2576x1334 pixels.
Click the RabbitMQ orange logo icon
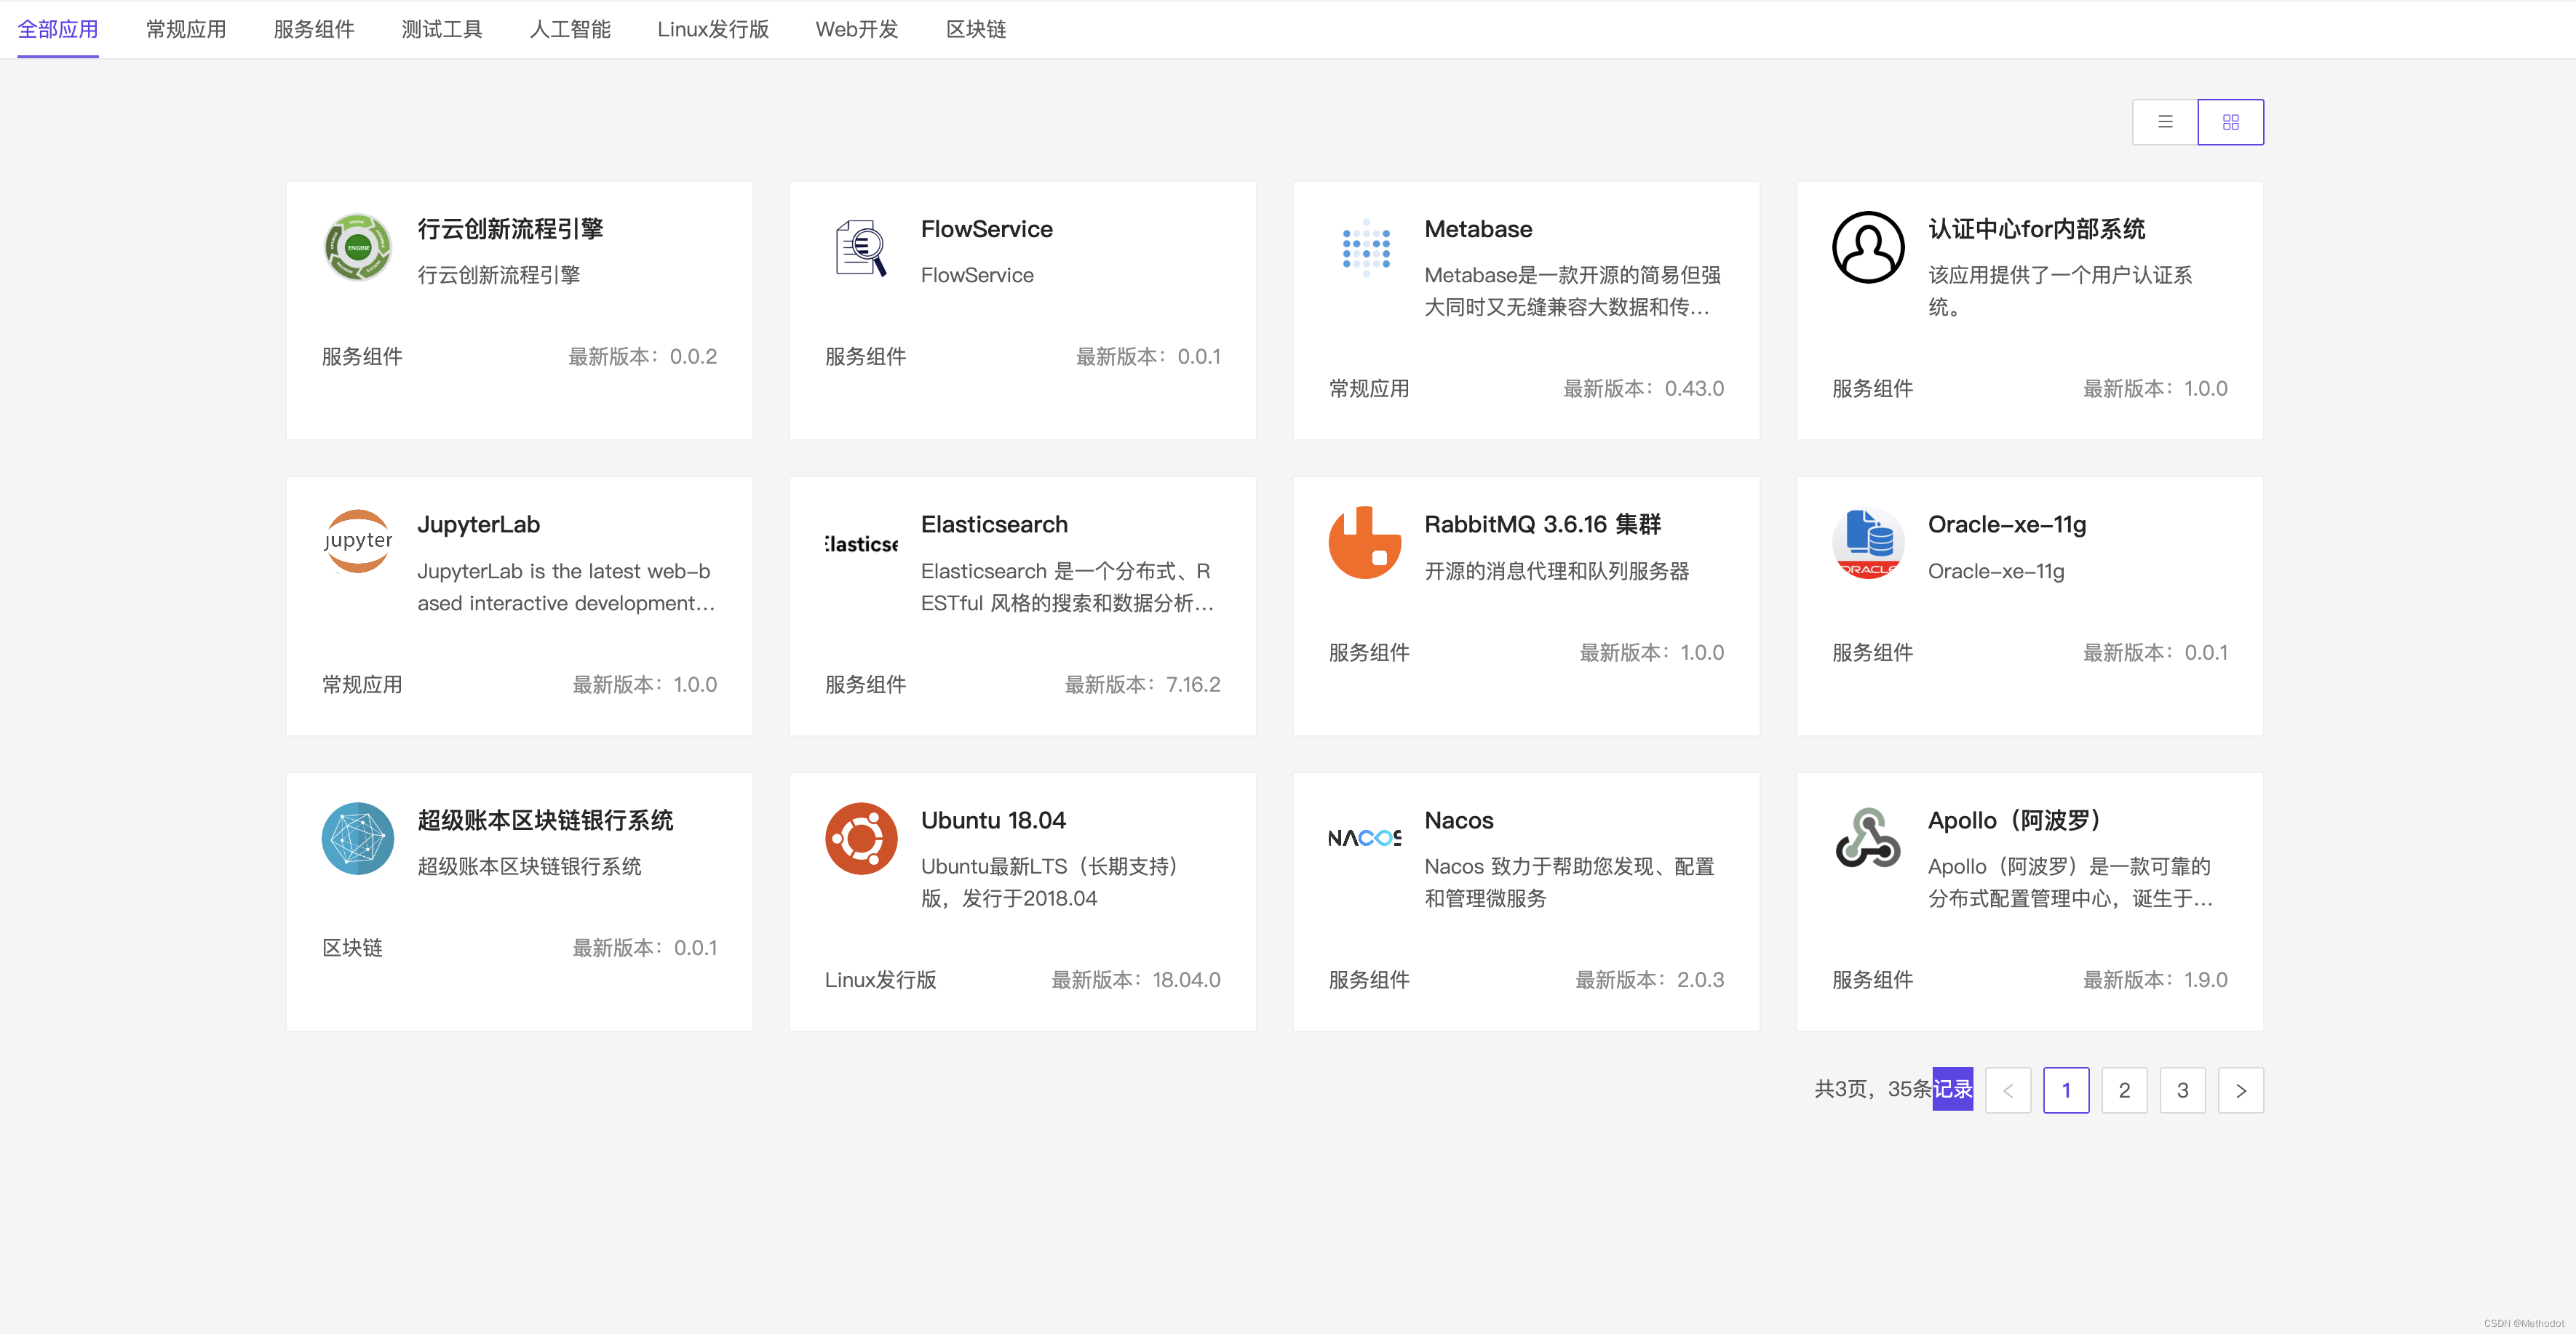1365,543
